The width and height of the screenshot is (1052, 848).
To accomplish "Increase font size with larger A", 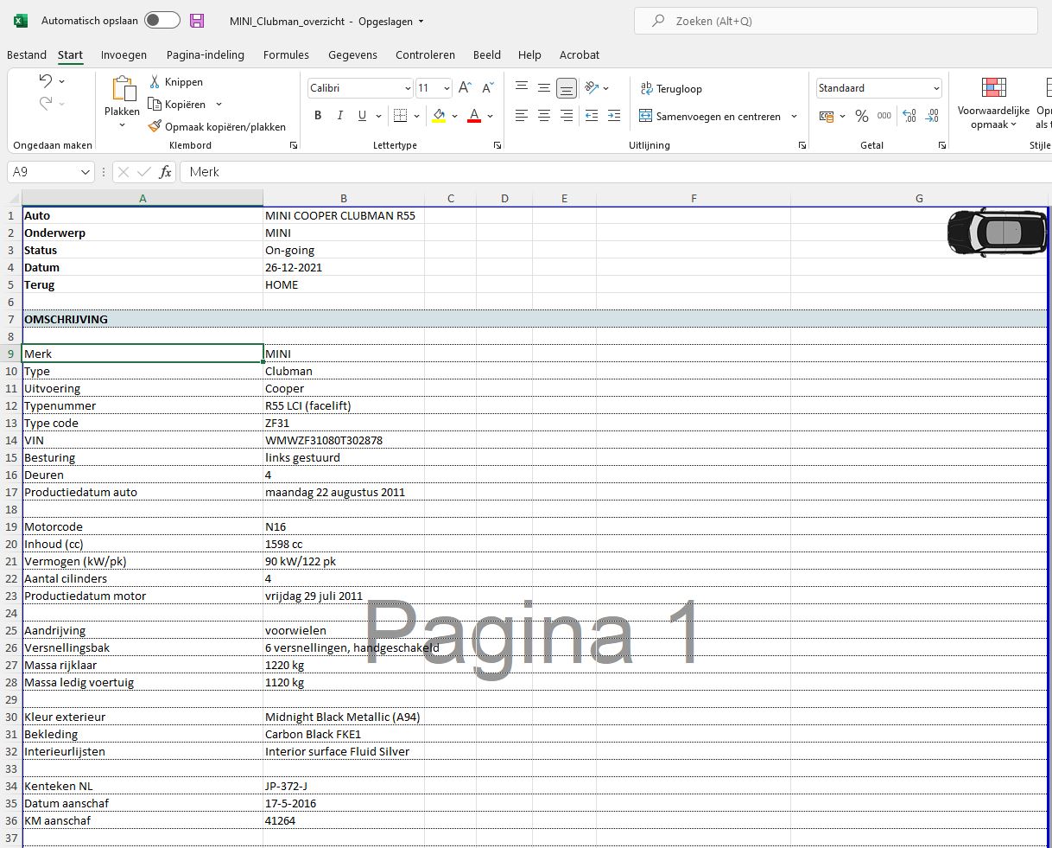I will pyautogui.click(x=465, y=88).
